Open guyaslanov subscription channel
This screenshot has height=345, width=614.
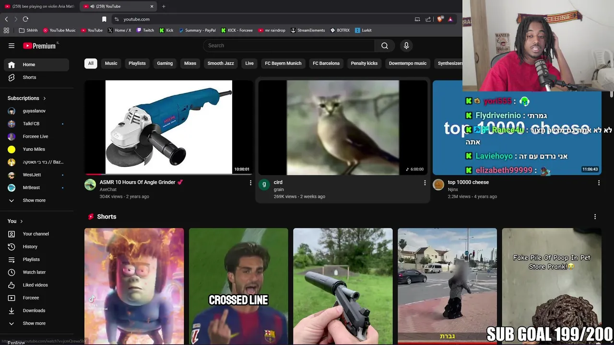point(36,111)
